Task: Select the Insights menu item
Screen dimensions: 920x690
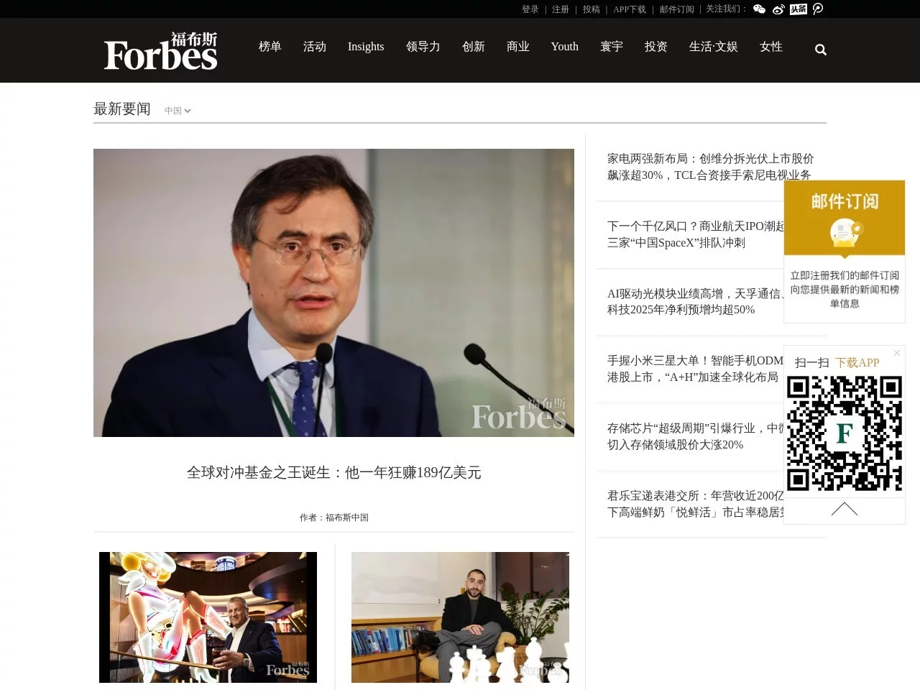Action: click(x=365, y=47)
